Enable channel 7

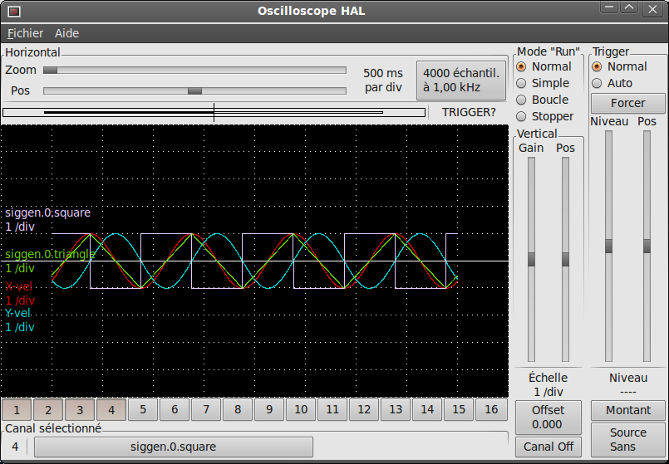point(206,410)
